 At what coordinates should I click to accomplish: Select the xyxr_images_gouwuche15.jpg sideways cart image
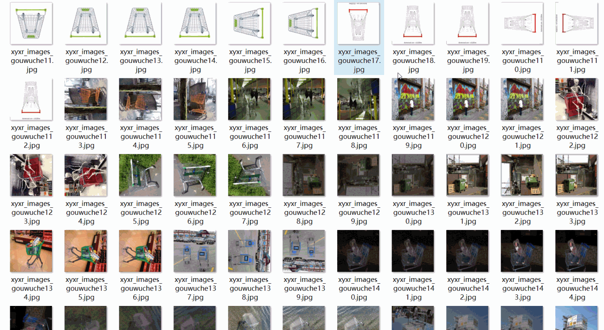coord(250,23)
